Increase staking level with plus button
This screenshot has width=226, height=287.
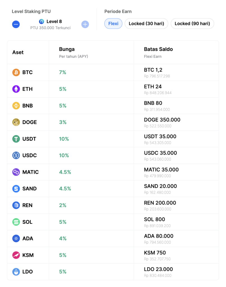point(85,24)
